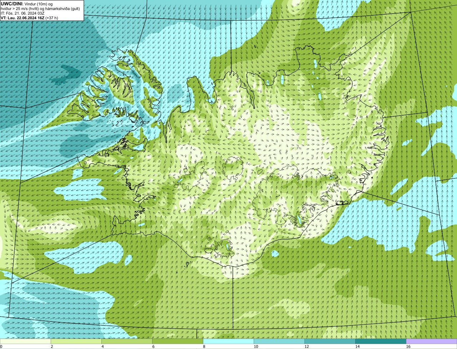This screenshot has width=457, height=349.
Task: Click the 'UWC/DINI' title text
Action: coord(12,4)
